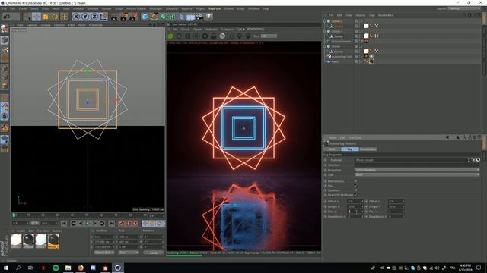This screenshot has height=273, width=487.
Task: Click the red Record keyframe button
Action: pyautogui.click(x=121, y=223)
